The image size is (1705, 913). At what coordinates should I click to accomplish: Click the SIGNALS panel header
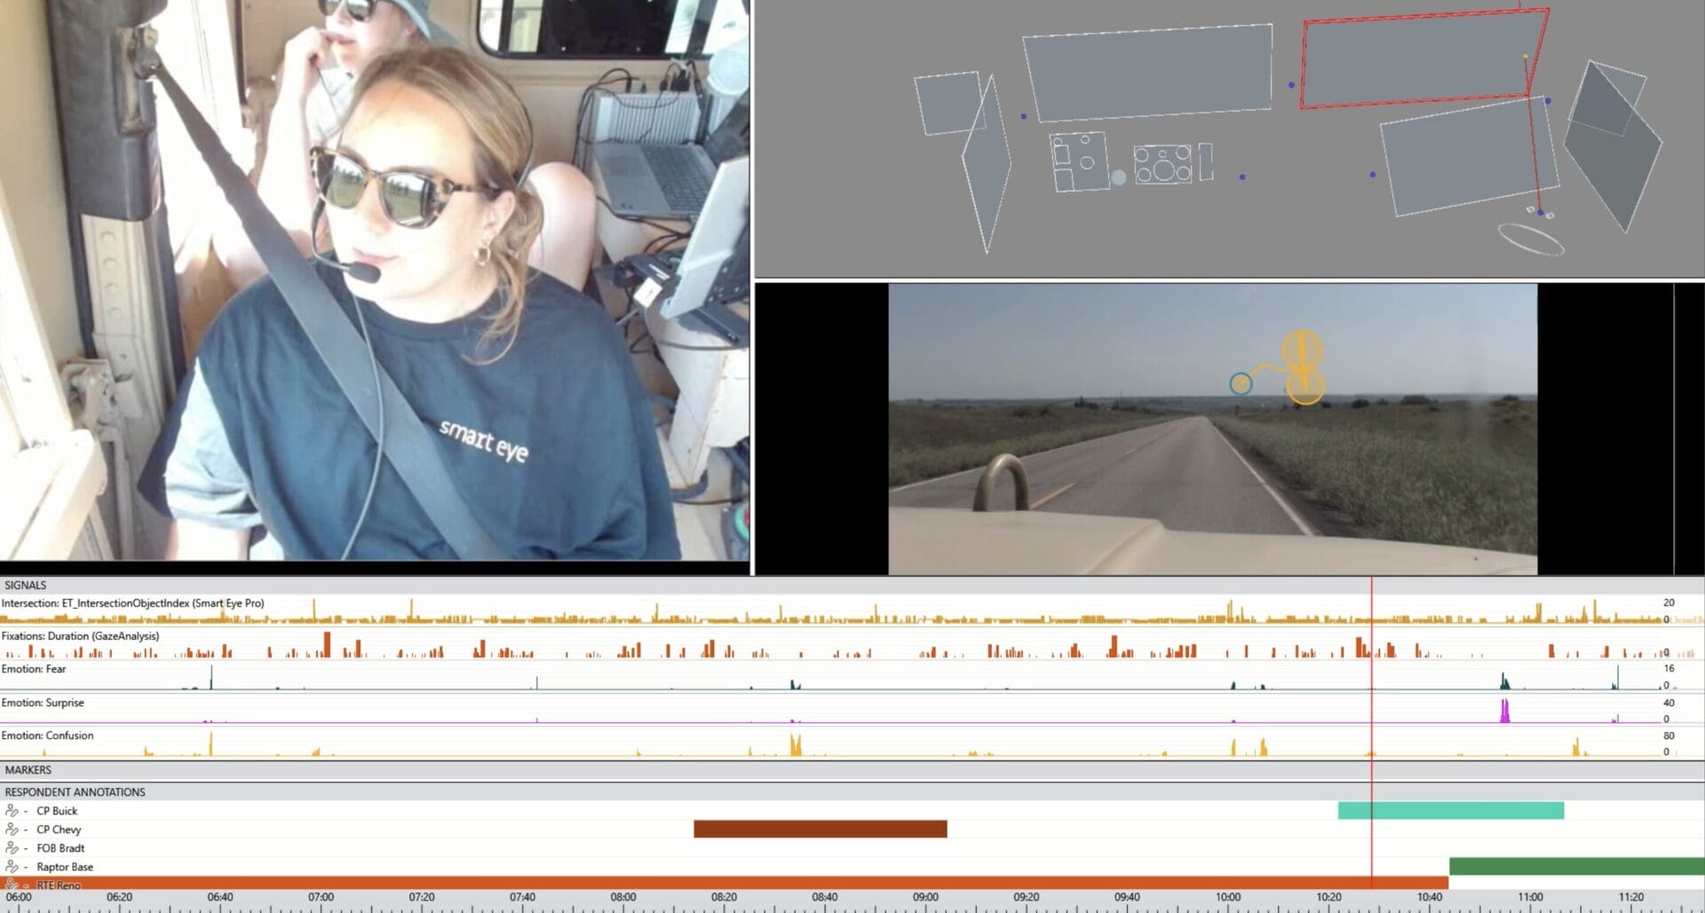pyautogui.click(x=24, y=585)
